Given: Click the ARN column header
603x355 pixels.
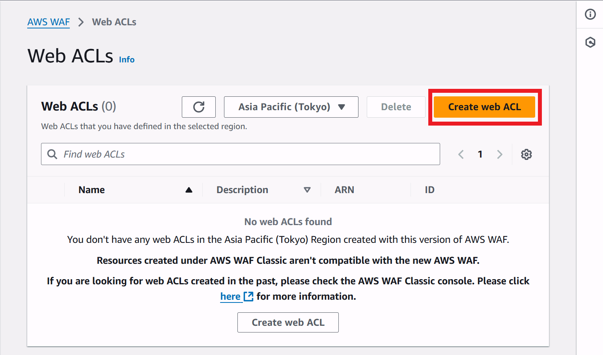Looking at the screenshot, I should pyautogui.click(x=344, y=190).
